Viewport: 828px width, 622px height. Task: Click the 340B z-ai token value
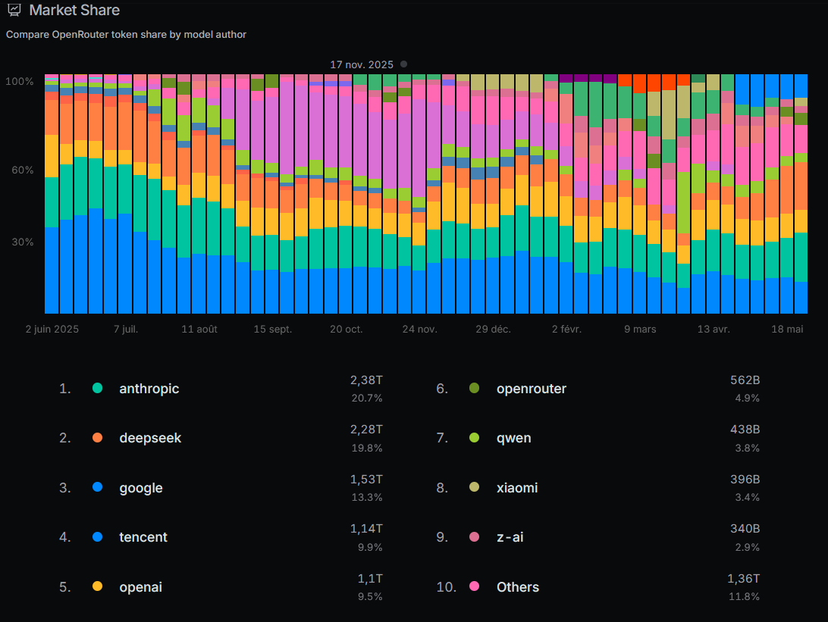click(x=745, y=529)
